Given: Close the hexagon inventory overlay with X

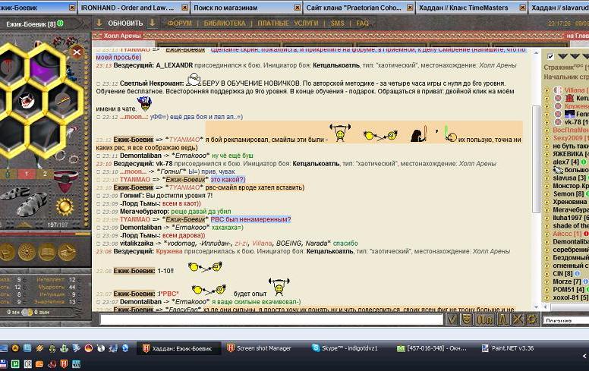Looking at the screenshot, I should coord(77,52).
